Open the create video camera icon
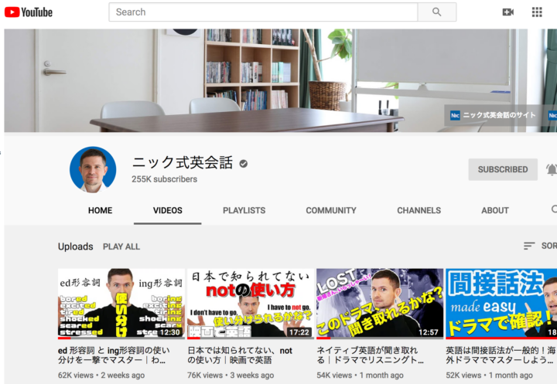 point(508,12)
